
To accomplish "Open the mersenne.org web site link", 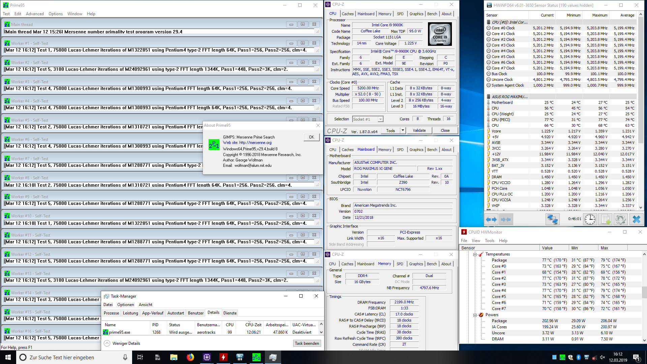I will tap(255, 143).
